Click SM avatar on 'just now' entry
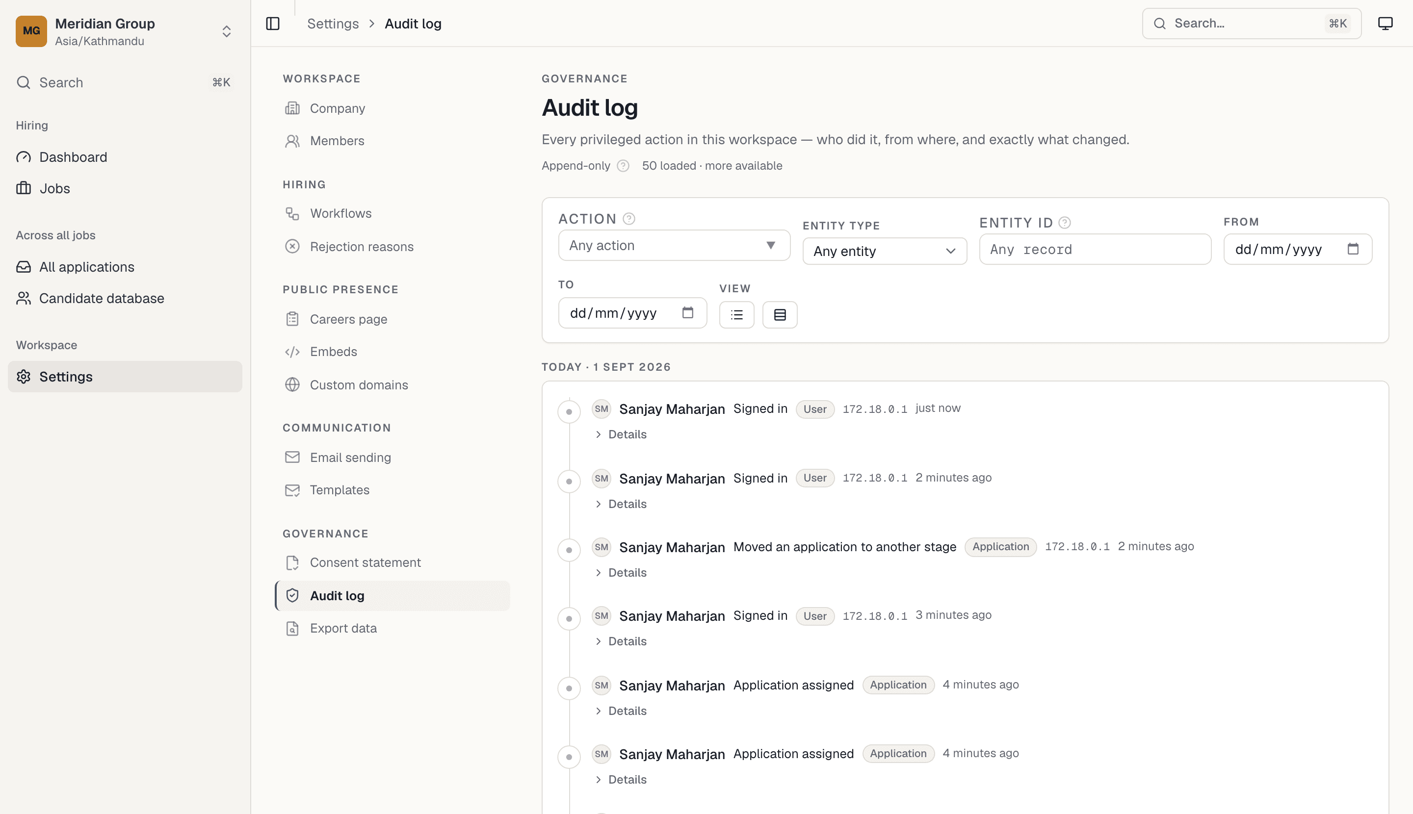1413x814 pixels. 602,408
